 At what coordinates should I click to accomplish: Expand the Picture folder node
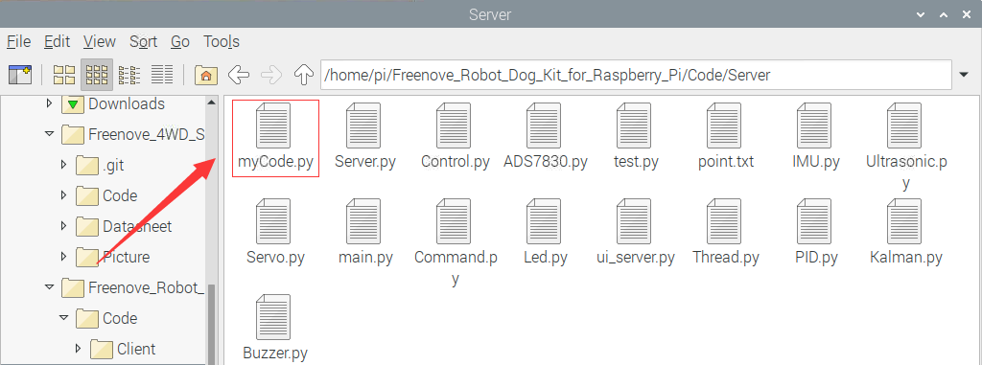point(63,256)
